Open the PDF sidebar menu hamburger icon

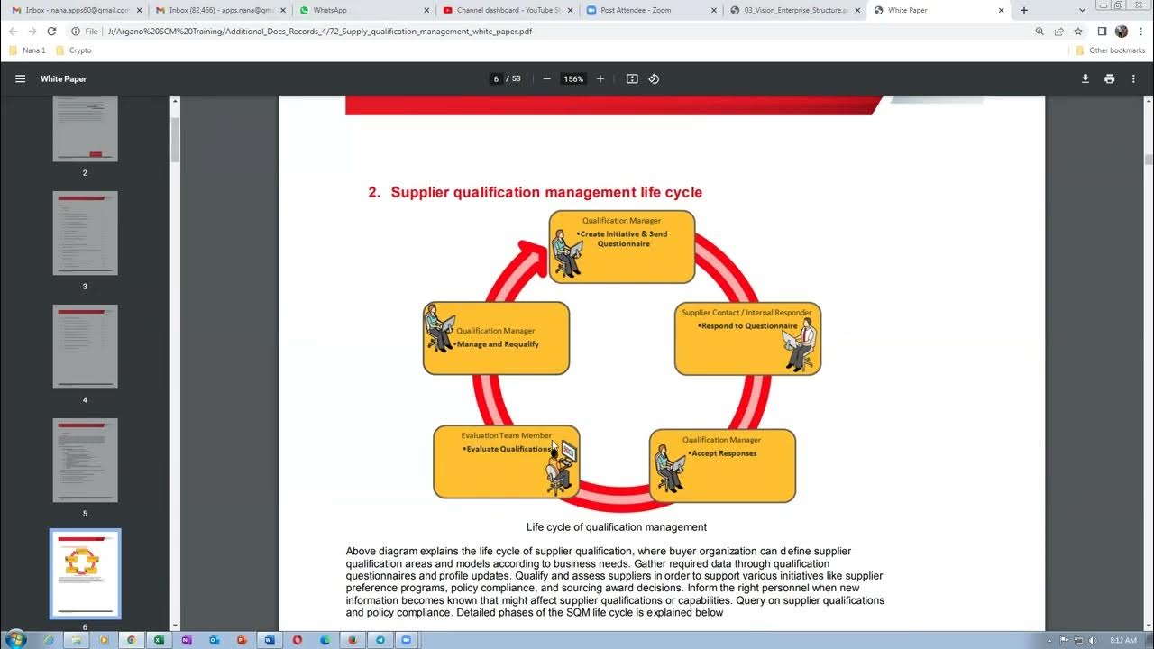tap(20, 78)
